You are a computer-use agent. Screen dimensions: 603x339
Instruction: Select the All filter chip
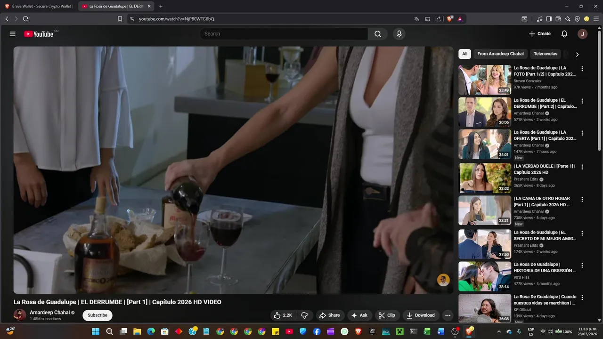pyautogui.click(x=464, y=54)
